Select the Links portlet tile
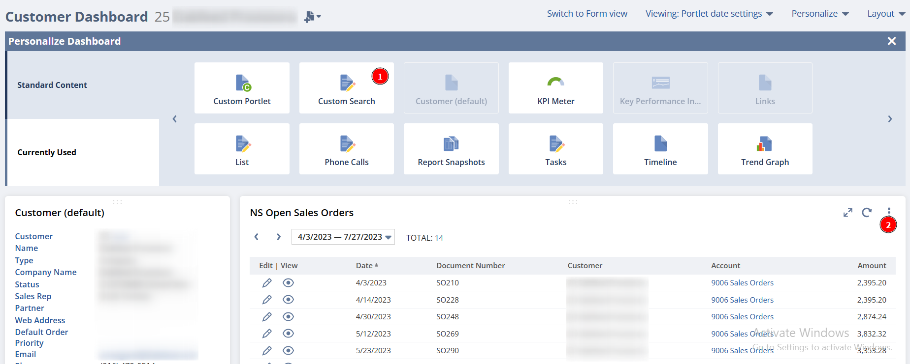Screen dimensions: 910x364 click(765, 88)
